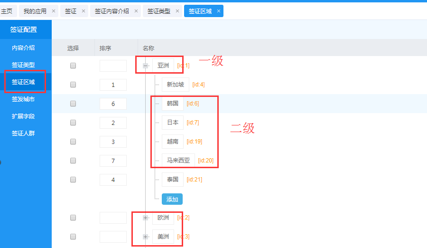
Task: Close the 签证 tab
Action: click(x=84, y=11)
